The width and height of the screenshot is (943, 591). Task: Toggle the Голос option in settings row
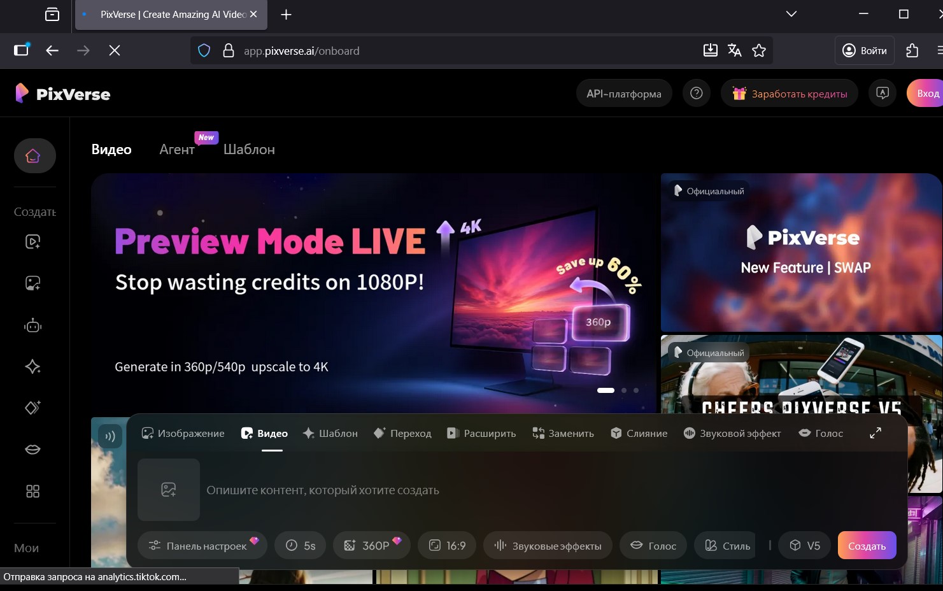click(653, 546)
